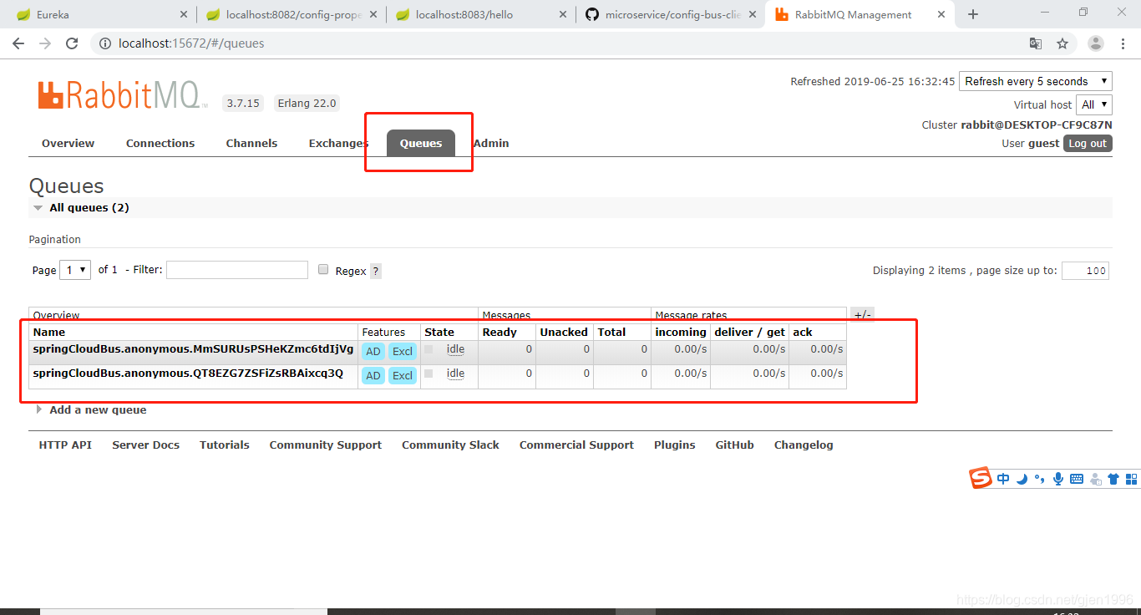This screenshot has width=1141, height=615.
Task: Sort queues by Name column header
Action: coord(49,332)
